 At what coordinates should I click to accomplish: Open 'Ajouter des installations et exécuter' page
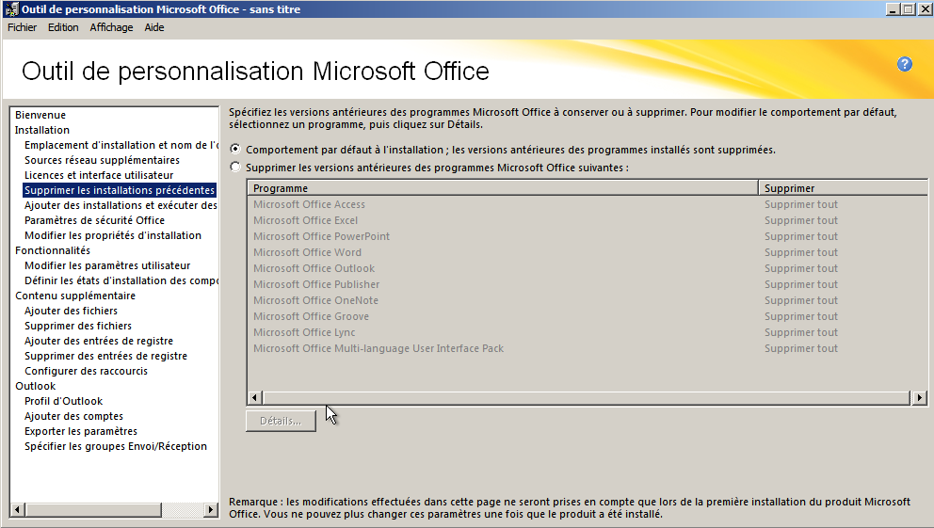pyautogui.click(x=121, y=205)
